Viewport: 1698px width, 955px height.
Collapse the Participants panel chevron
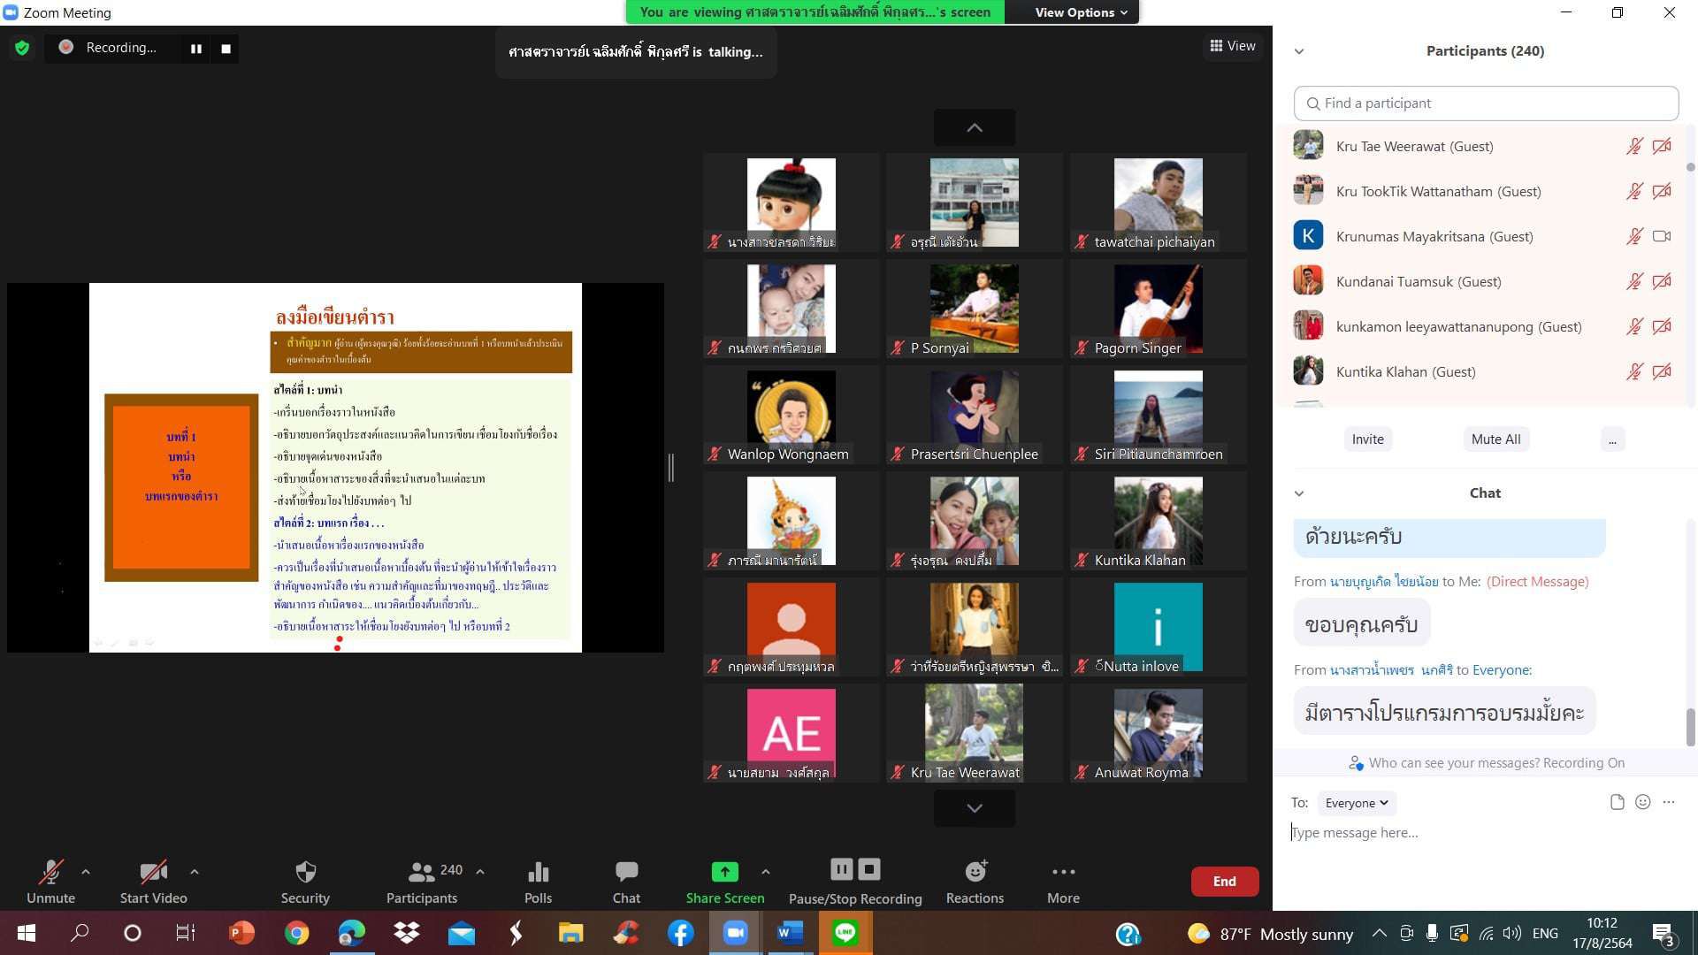click(x=1299, y=51)
